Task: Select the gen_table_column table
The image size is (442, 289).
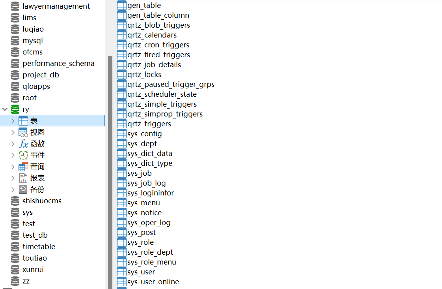Action: (158, 15)
